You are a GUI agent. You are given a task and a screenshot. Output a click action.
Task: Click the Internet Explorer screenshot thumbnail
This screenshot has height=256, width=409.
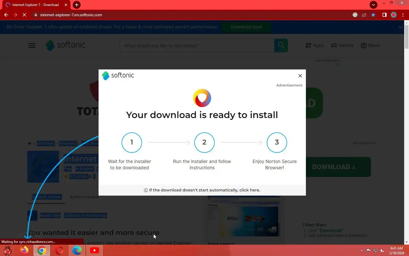point(244,216)
